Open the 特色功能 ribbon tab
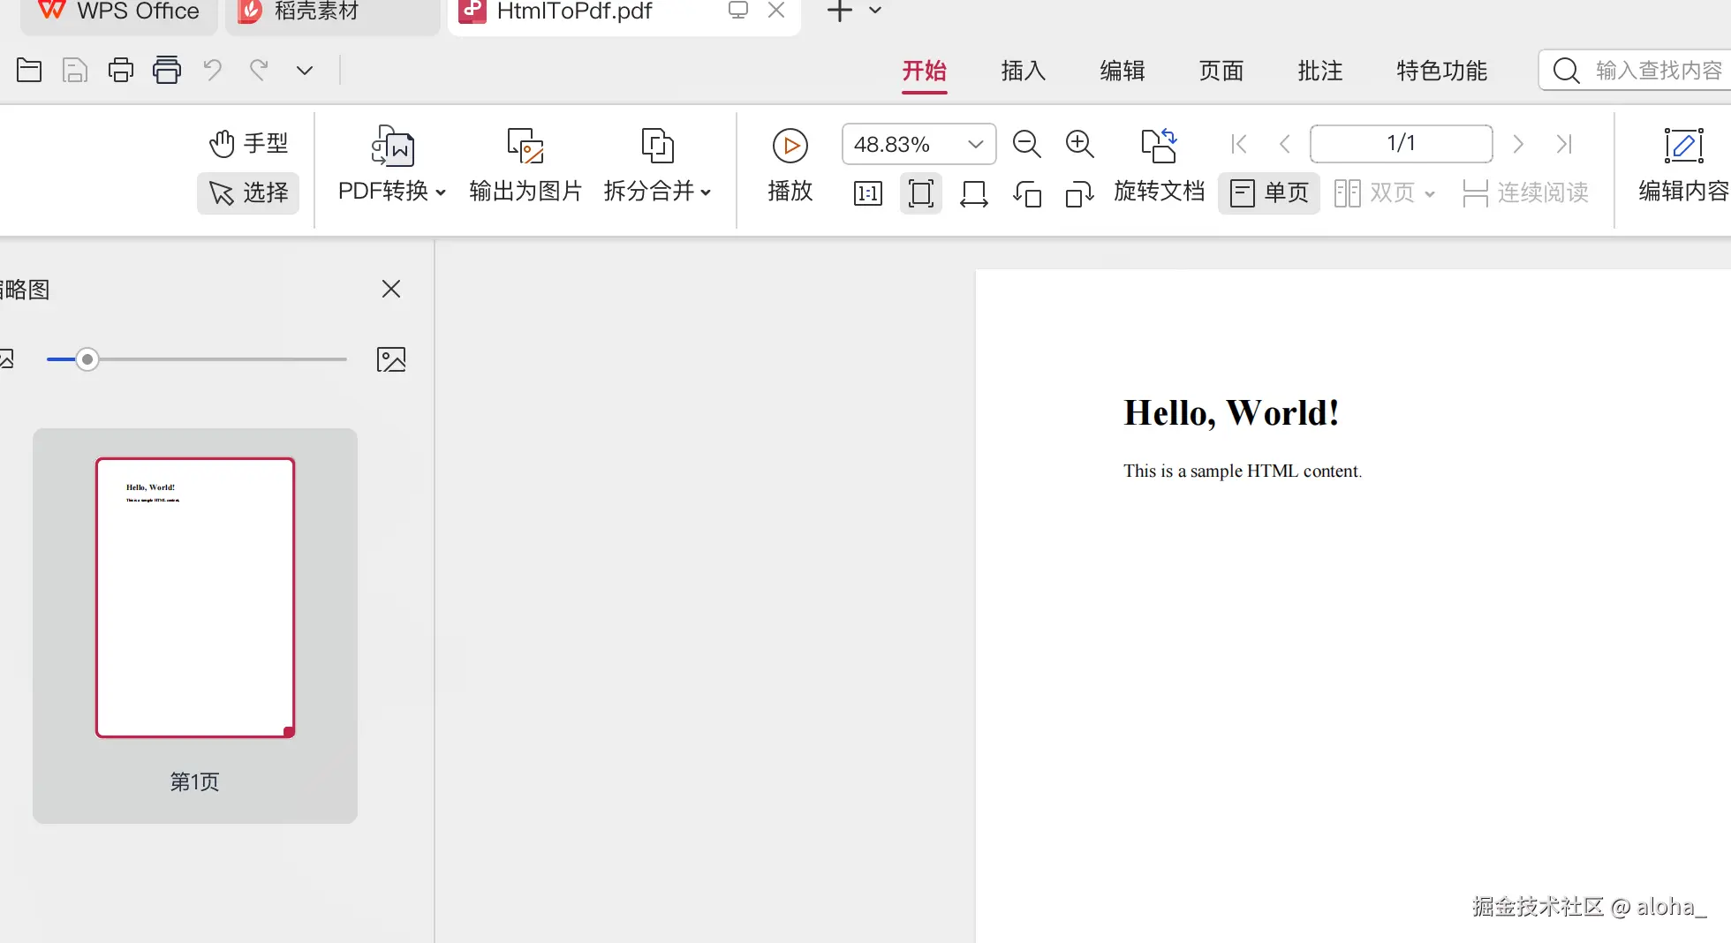The image size is (1731, 943). pos(1442,71)
